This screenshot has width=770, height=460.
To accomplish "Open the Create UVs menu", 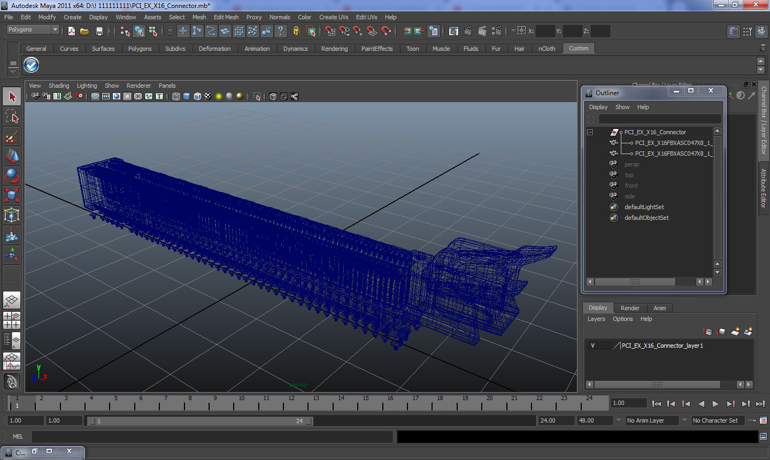I will [334, 17].
